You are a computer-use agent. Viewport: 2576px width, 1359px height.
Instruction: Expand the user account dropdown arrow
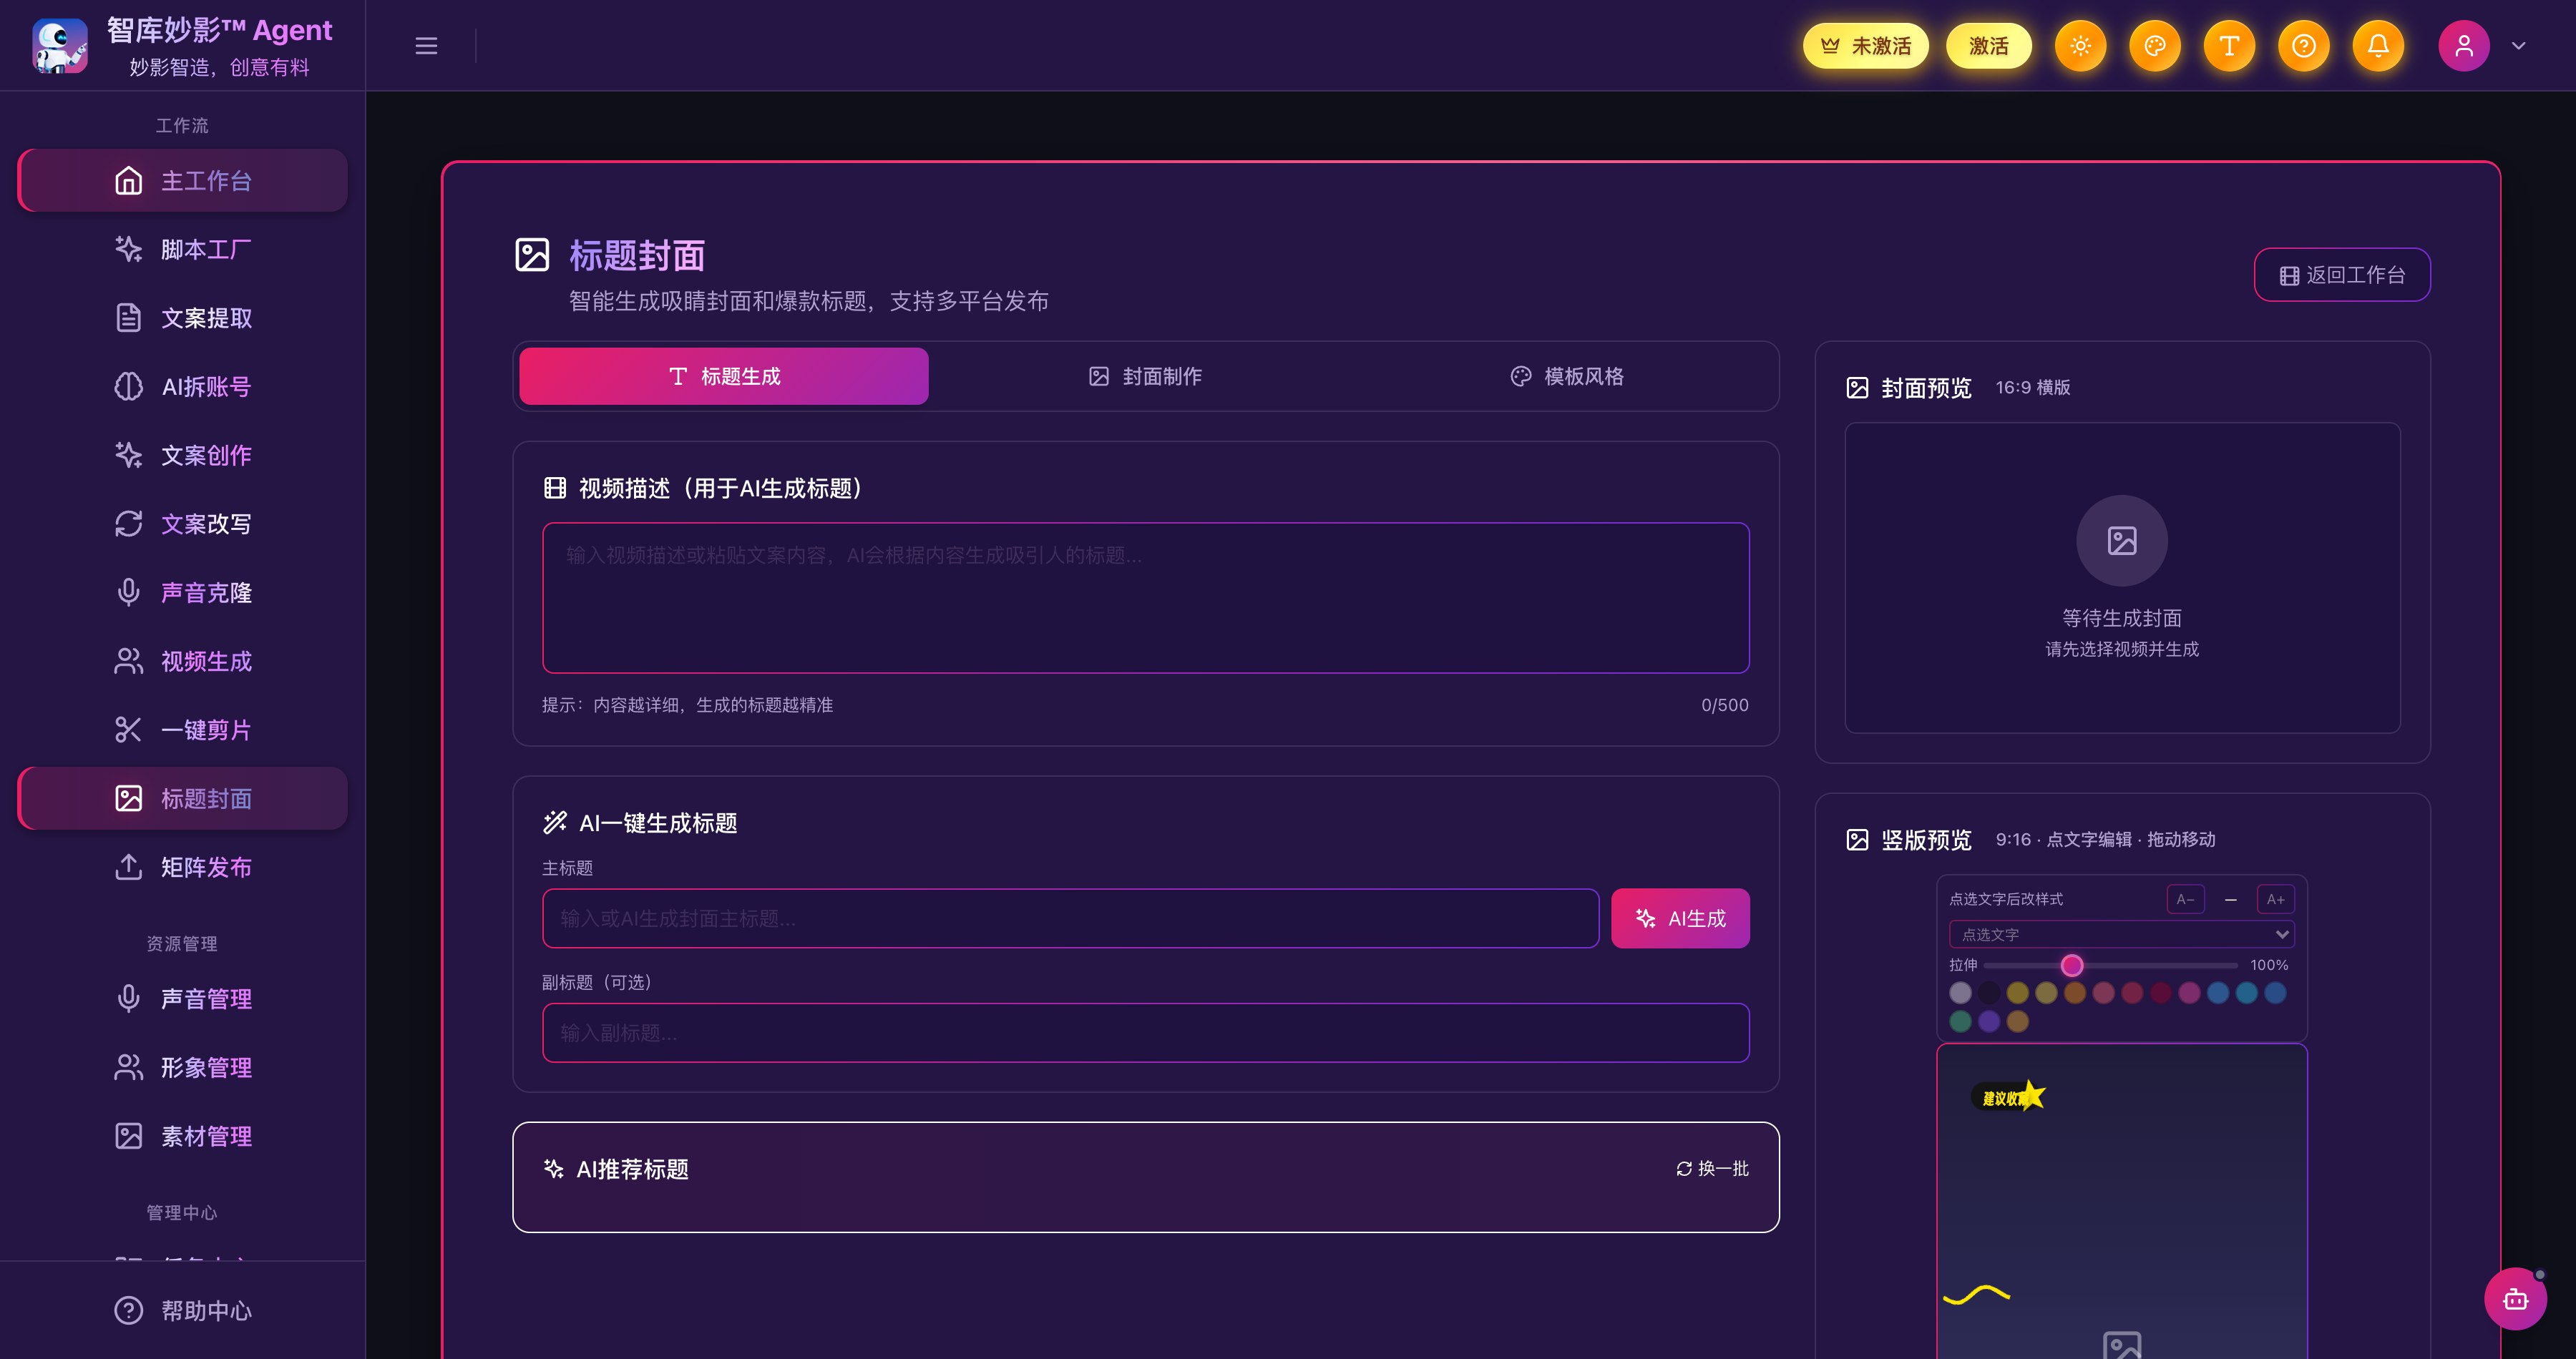pyautogui.click(x=2519, y=46)
